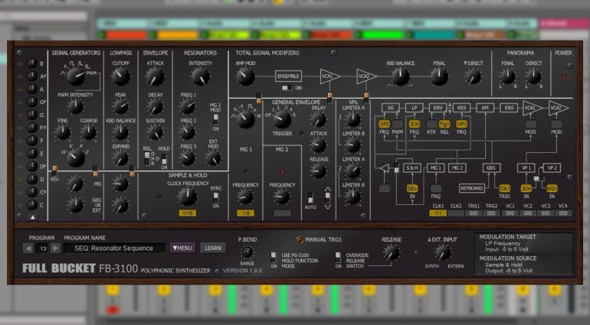
Task: Open the GE+ source slot for S&H IN
Action: (412, 189)
